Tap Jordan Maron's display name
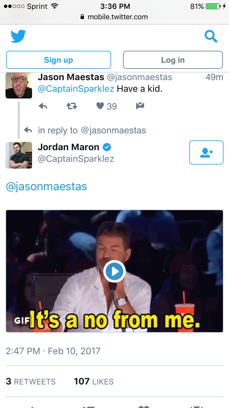 68,147
